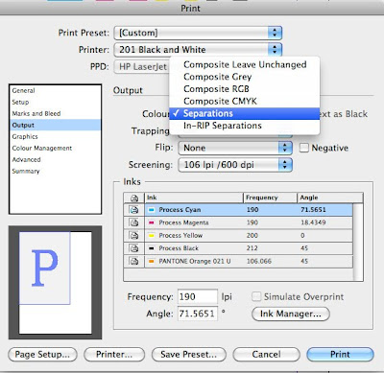Open the Advanced panel in the list

[56, 159]
